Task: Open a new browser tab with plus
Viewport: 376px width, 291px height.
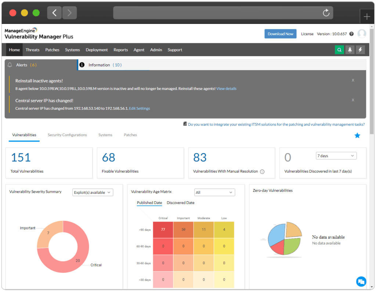Action: click(367, 17)
